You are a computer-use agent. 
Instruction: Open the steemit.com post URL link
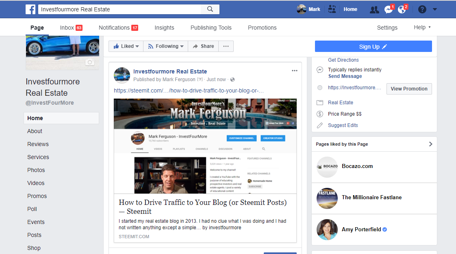pos(189,90)
